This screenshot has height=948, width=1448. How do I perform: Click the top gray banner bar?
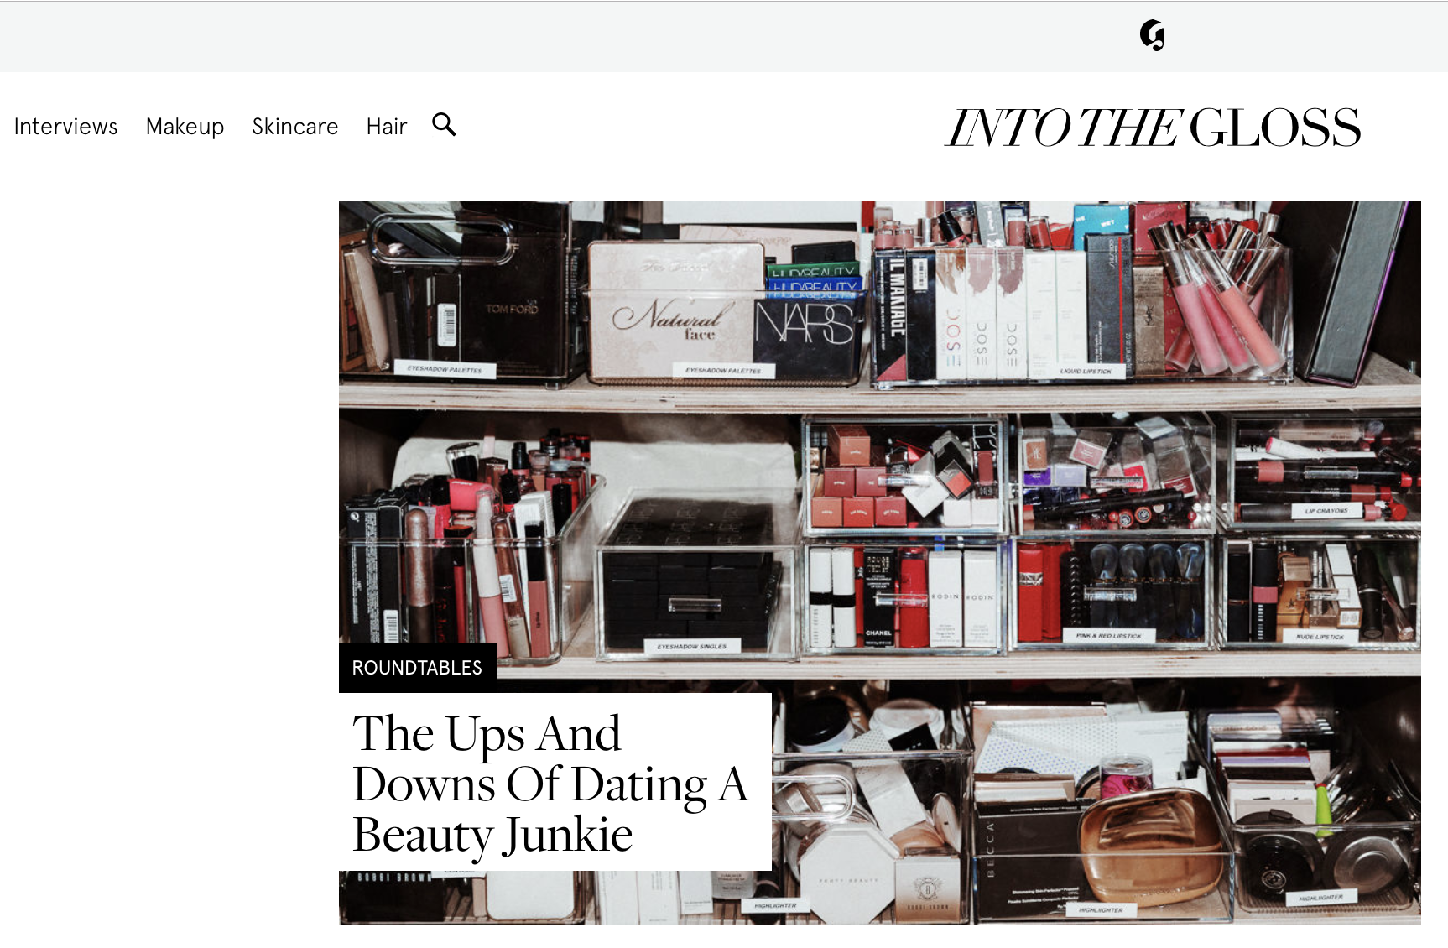click(587, 36)
